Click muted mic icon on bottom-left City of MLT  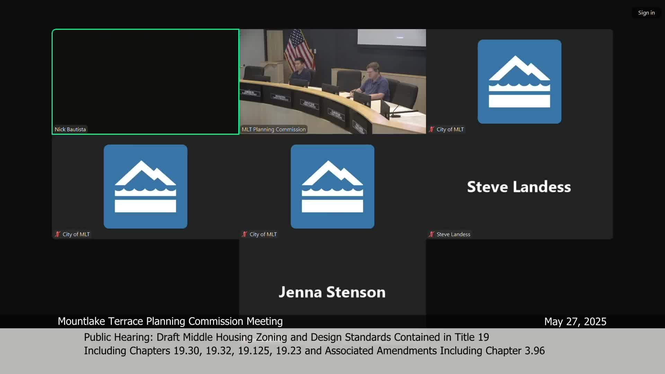[x=57, y=234]
